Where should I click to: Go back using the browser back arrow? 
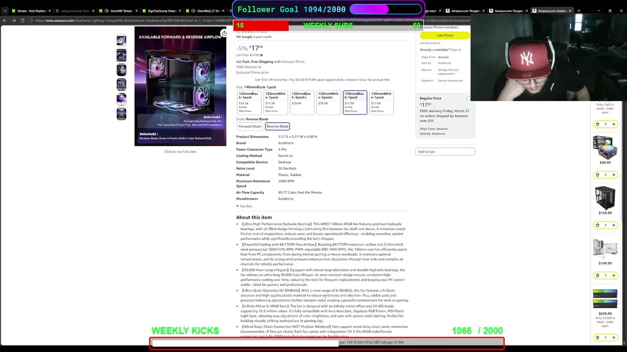[5, 21]
